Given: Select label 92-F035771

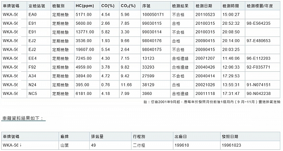Looking at the screenshot, I should click(258, 67).
